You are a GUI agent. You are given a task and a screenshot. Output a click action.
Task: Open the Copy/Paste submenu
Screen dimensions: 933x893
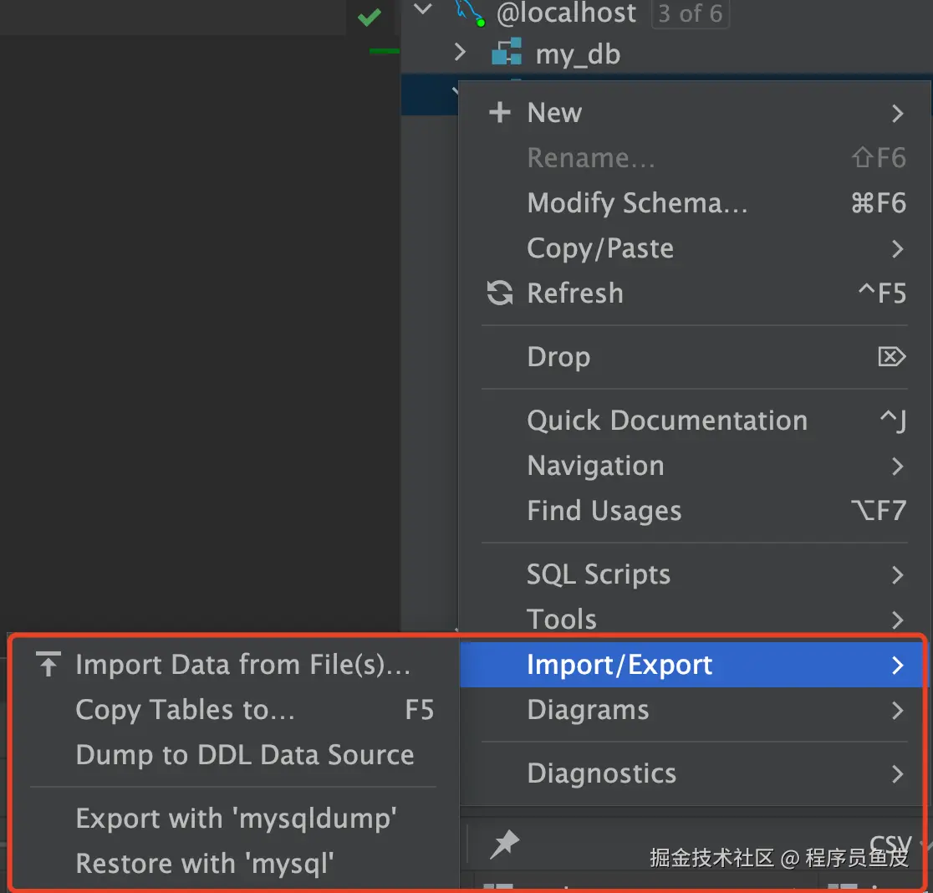[x=600, y=248]
